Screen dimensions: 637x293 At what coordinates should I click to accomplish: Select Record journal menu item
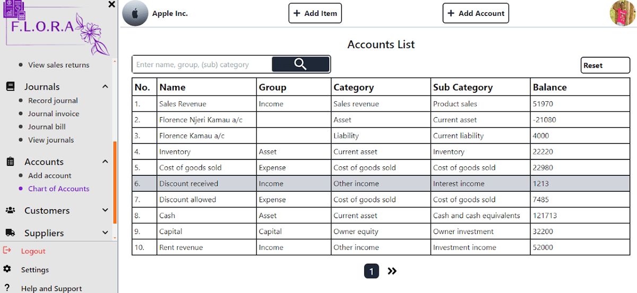tap(53, 101)
